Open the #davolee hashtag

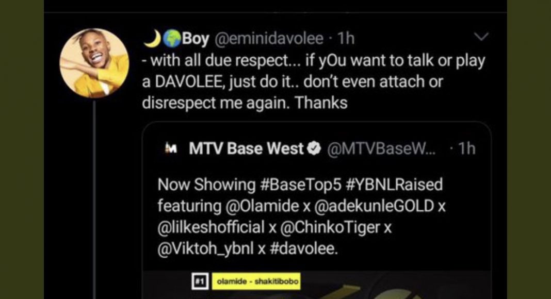point(303,249)
